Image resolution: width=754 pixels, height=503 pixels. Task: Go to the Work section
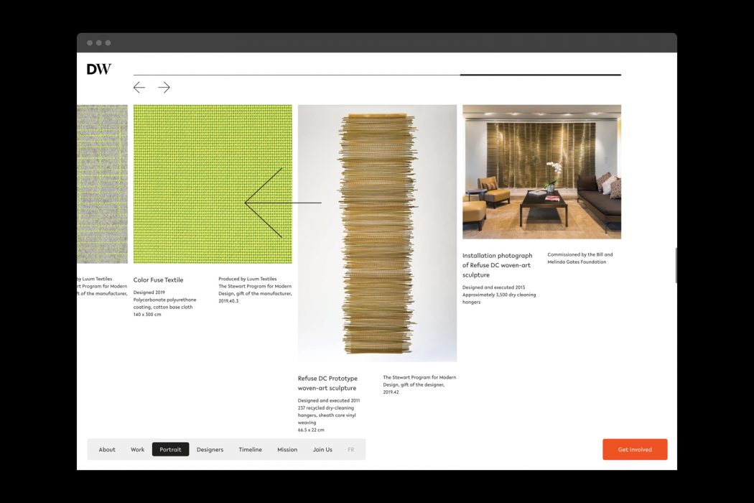point(138,450)
